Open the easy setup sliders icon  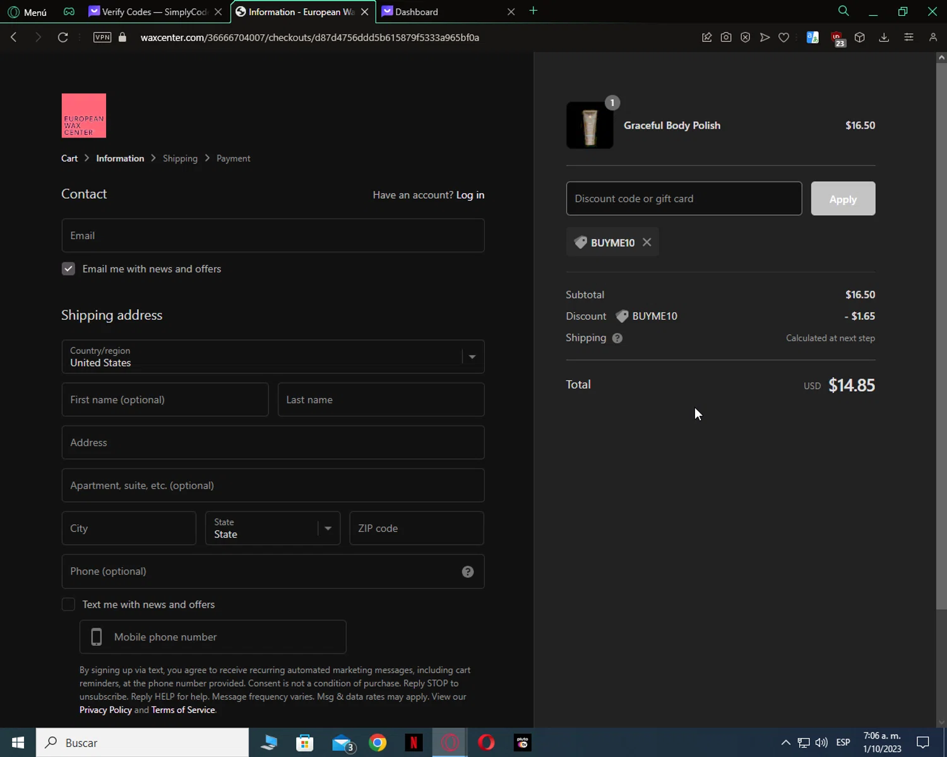click(x=908, y=37)
